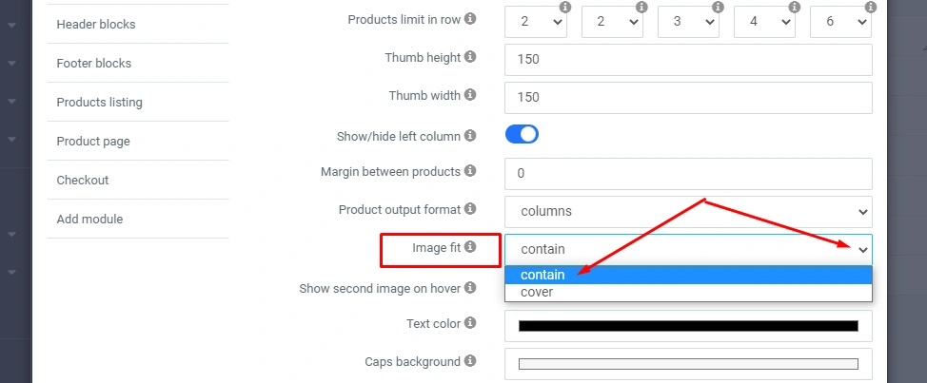The width and height of the screenshot is (927, 383).
Task: Open the products-per-row dropdown showing 6
Action: [840, 21]
